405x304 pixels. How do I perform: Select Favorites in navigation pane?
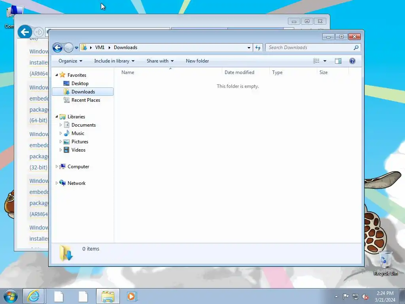(77, 75)
